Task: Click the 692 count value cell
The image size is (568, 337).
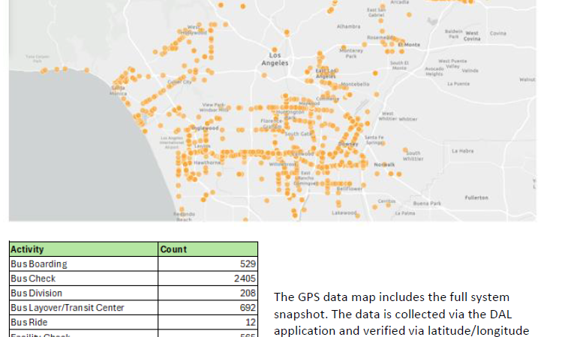Action: 208,307
